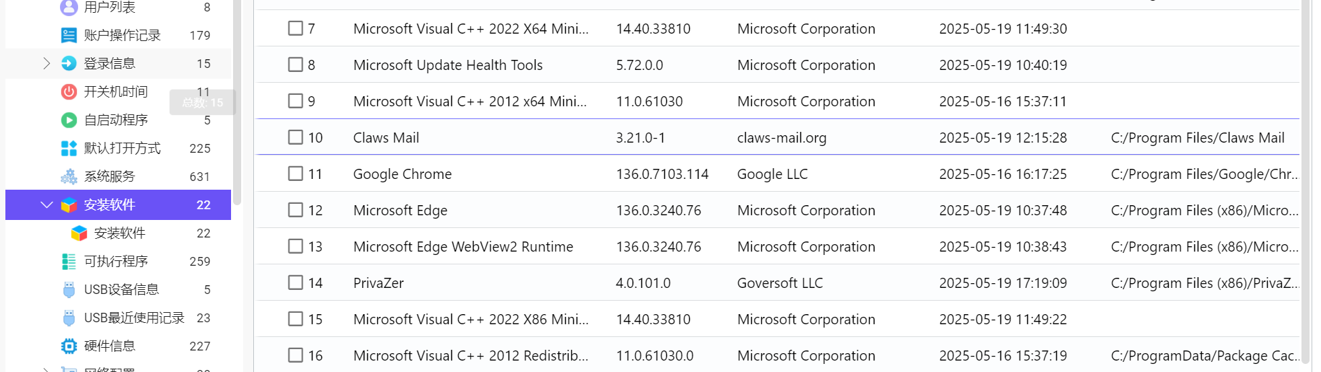This screenshot has width=1321, height=372.
Task: Click the Claws Mail install path cell
Action: (1197, 138)
